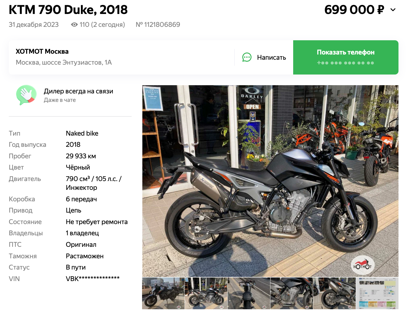Select the first thumbnail photo

[163, 293]
